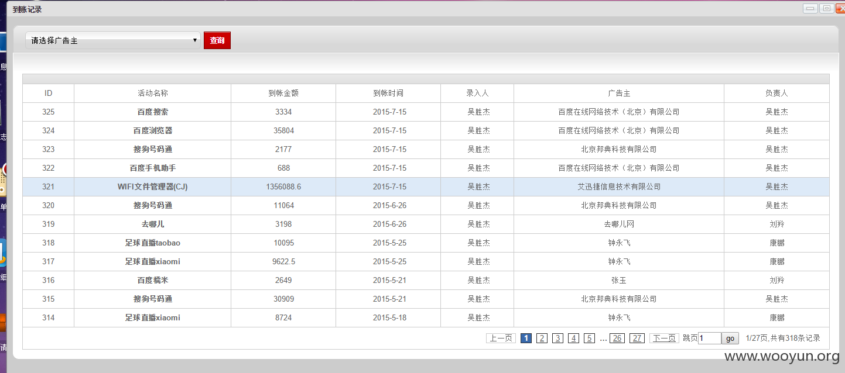
Task: Click advertiser 北京邦典科技有限公司 in row 323
Action: tap(619, 149)
